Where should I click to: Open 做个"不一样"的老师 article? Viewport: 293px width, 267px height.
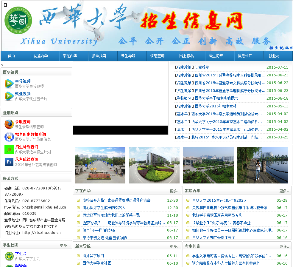(99, 230)
